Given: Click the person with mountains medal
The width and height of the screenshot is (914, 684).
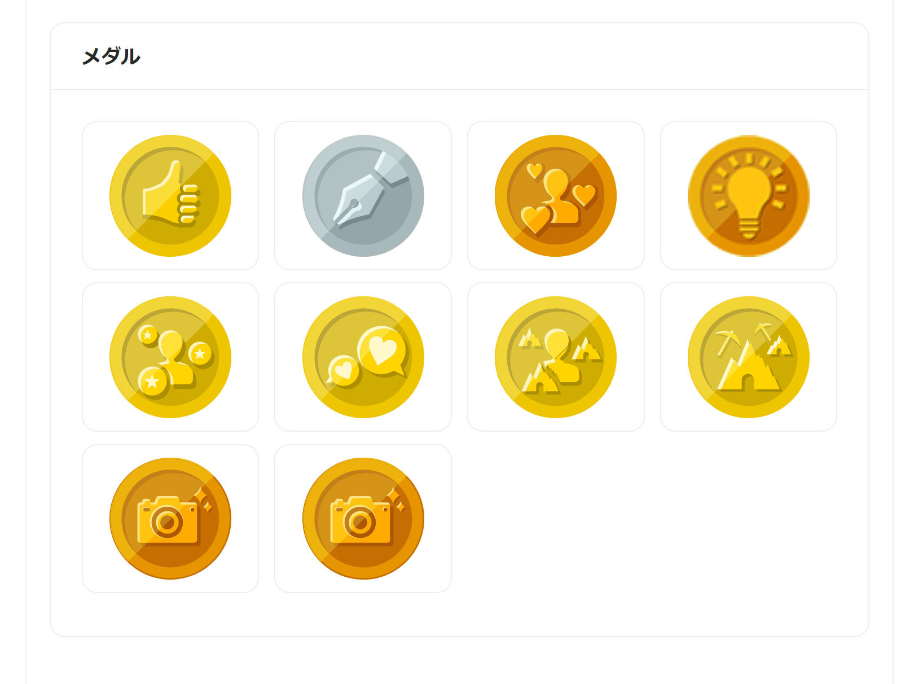Looking at the screenshot, I should point(556,357).
